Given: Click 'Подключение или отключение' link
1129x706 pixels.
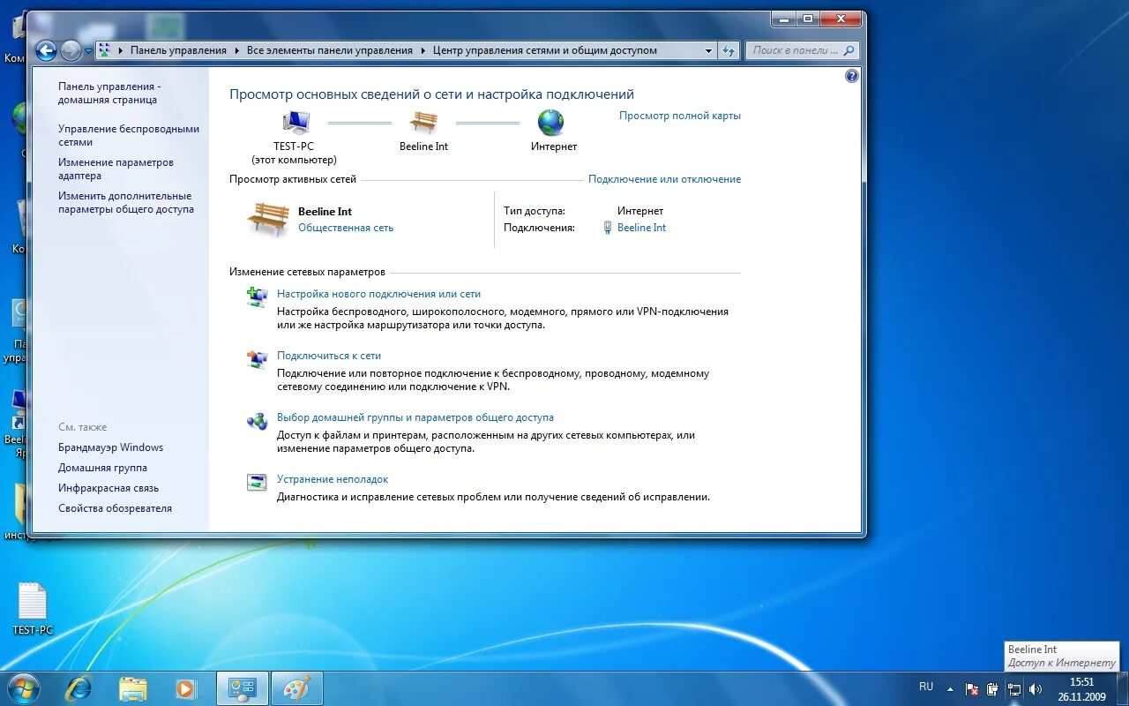Looking at the screenshot, I should coord(664,179).
